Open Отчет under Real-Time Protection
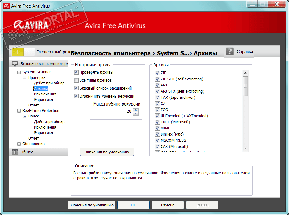The image size is (289, 215). [33, 138]
